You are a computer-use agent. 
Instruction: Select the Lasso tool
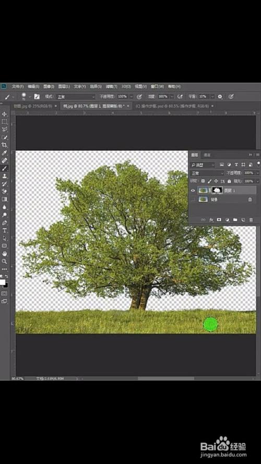[x=5, y=129]
